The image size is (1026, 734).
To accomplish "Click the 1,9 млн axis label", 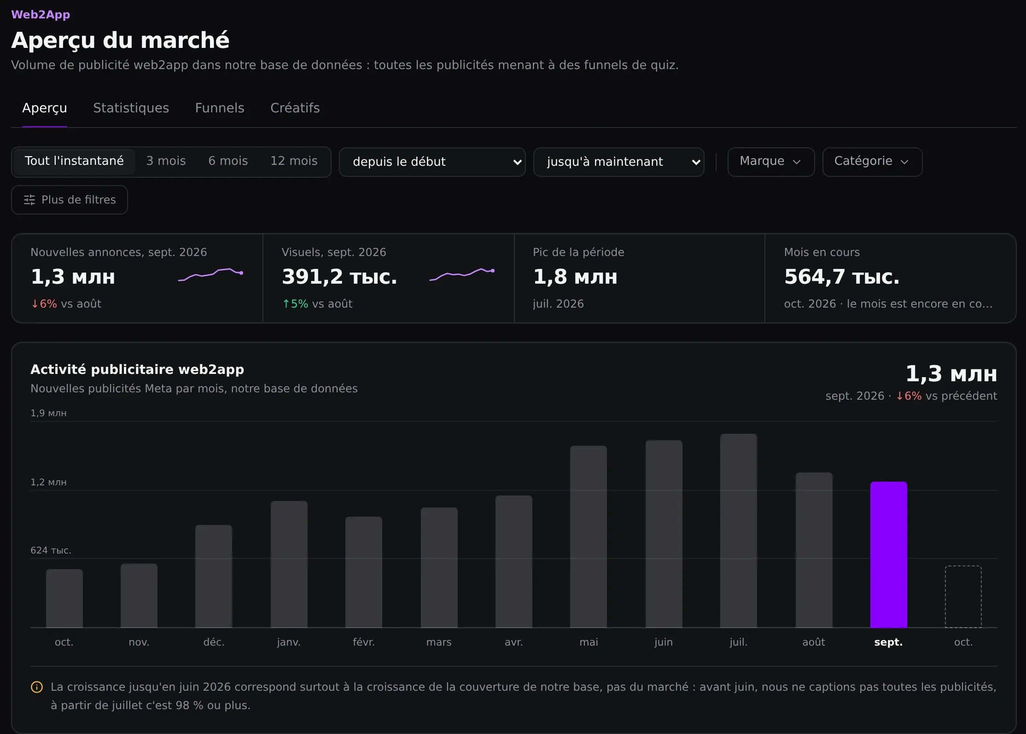I will [x=48, y=413].
